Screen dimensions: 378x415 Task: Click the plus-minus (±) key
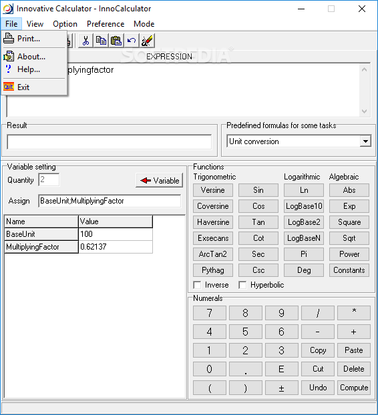click(282, 388)
